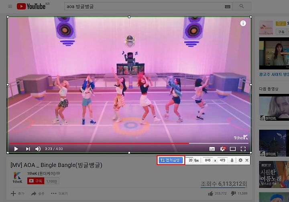289x202 pixels.
Task: Click the right-middle selection resize handle
Action: [x=251, y=85]
